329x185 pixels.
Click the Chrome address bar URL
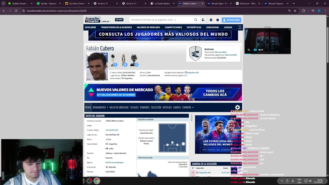coord(57,11)
